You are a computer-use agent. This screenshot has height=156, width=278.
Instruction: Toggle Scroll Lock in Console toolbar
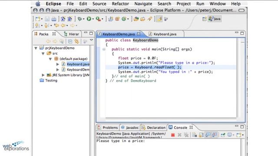(x=201, y=135)
